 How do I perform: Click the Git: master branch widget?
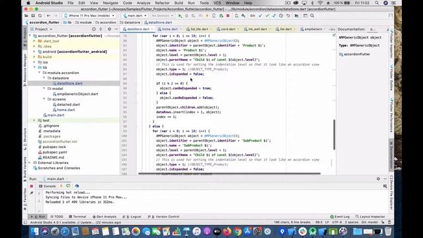(x=369, y=222)
